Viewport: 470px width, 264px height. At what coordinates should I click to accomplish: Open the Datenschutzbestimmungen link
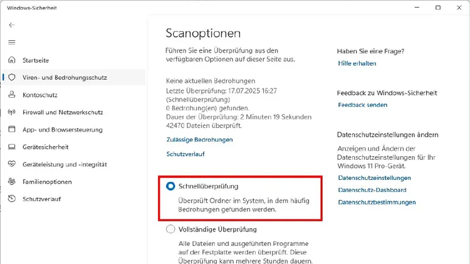377,202
